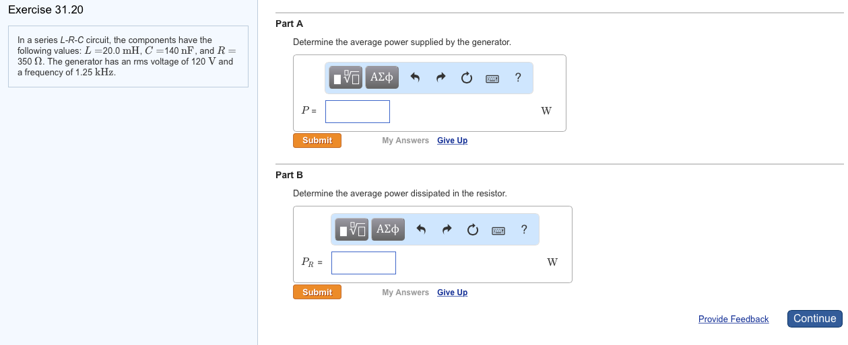
Task: Give Up on Part B
Action: pyautogui.click(x=452, y=293)
